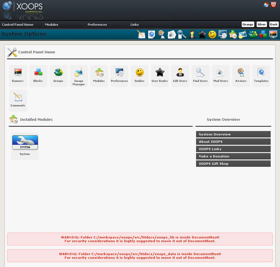Open the Templates tile in Control Panel Home

261,76
